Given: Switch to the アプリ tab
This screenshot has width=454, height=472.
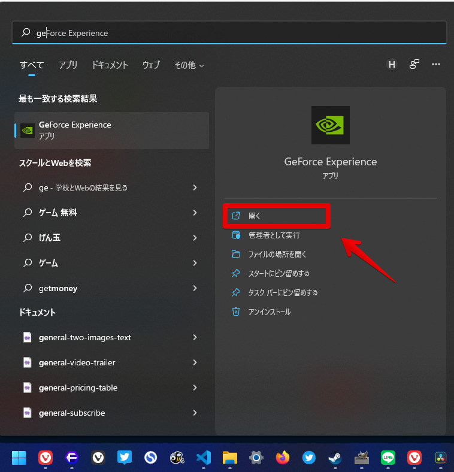Looking at the screenshot, I should (x=68, y=65).
